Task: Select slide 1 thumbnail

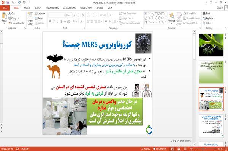Action: pos(211,45)
